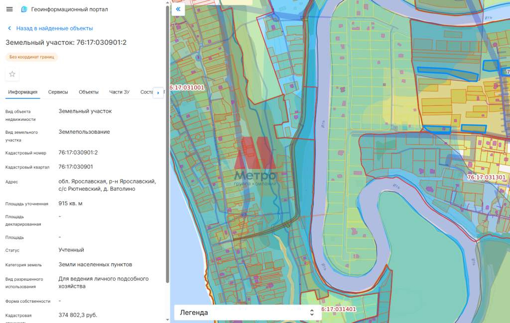Viewport: 510px width, 323px height.
Task: Click the back arrow beside Назад в найденные объекты
Action: pyautogui.click(x=9, y=28)
